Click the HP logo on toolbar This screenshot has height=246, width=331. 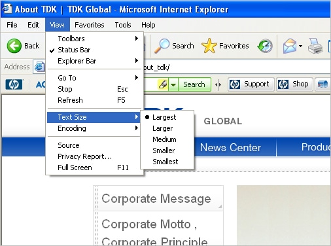(14, 84)
